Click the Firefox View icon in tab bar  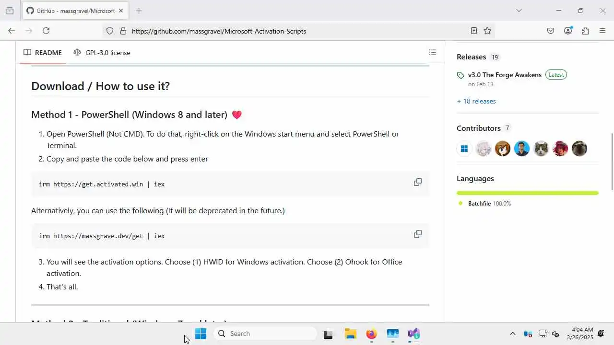tap(10, 11)
